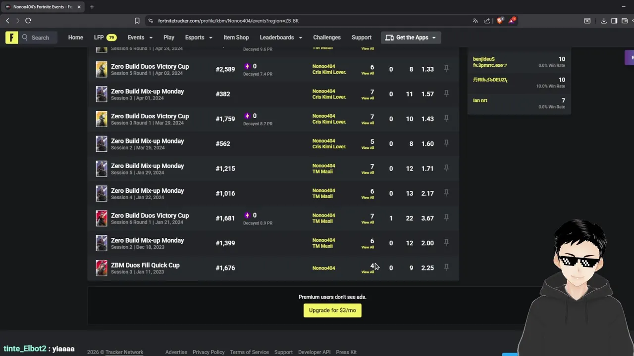Click the lightning icon in the Apr 03 Victory Cup row
634x356 pixels.
pyautogui.click(x=247, y=66)
